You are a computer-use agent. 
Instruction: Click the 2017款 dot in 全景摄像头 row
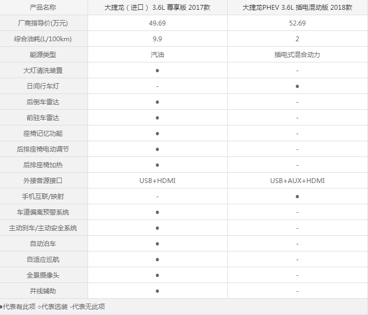point(157,275)
